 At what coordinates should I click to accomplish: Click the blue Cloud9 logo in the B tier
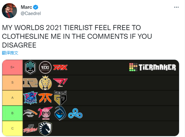75,113
